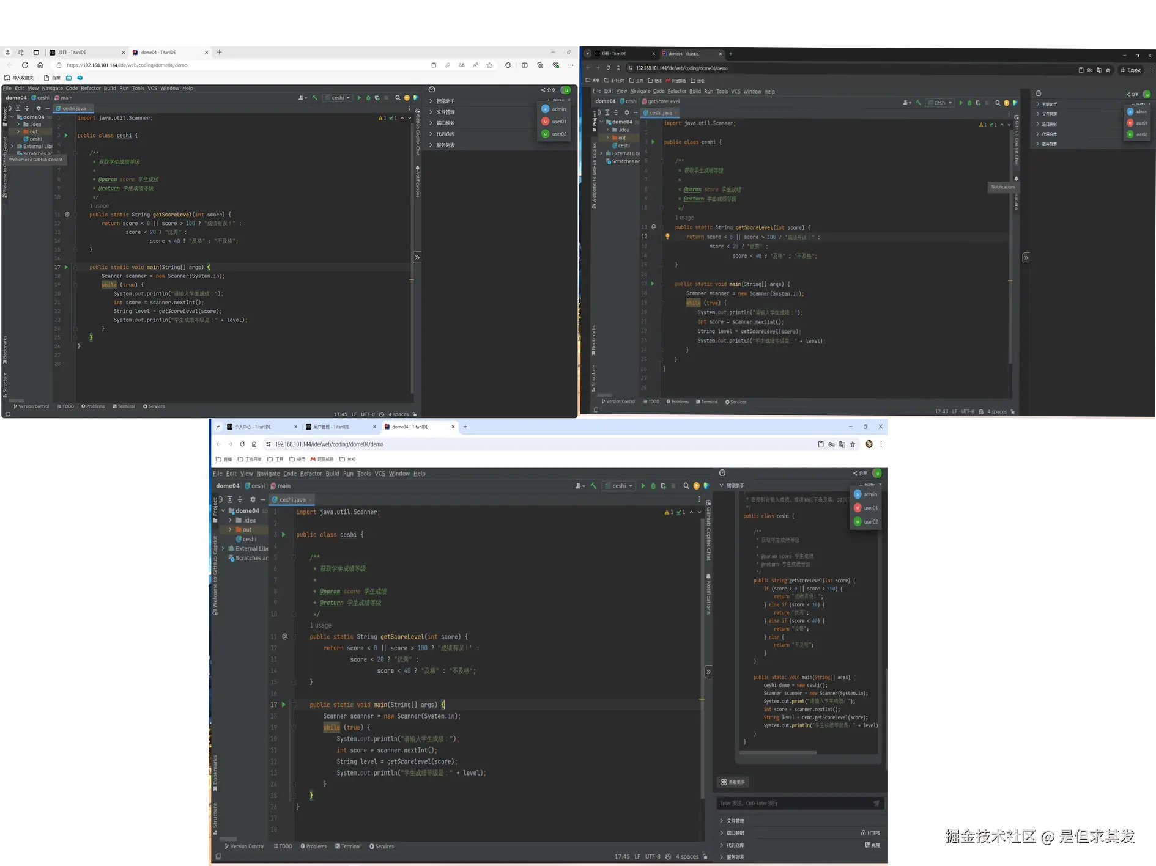1156x866 pixels.
Task: Expand 智能助手 section in top-left window
Action: [x=431, y=101]
